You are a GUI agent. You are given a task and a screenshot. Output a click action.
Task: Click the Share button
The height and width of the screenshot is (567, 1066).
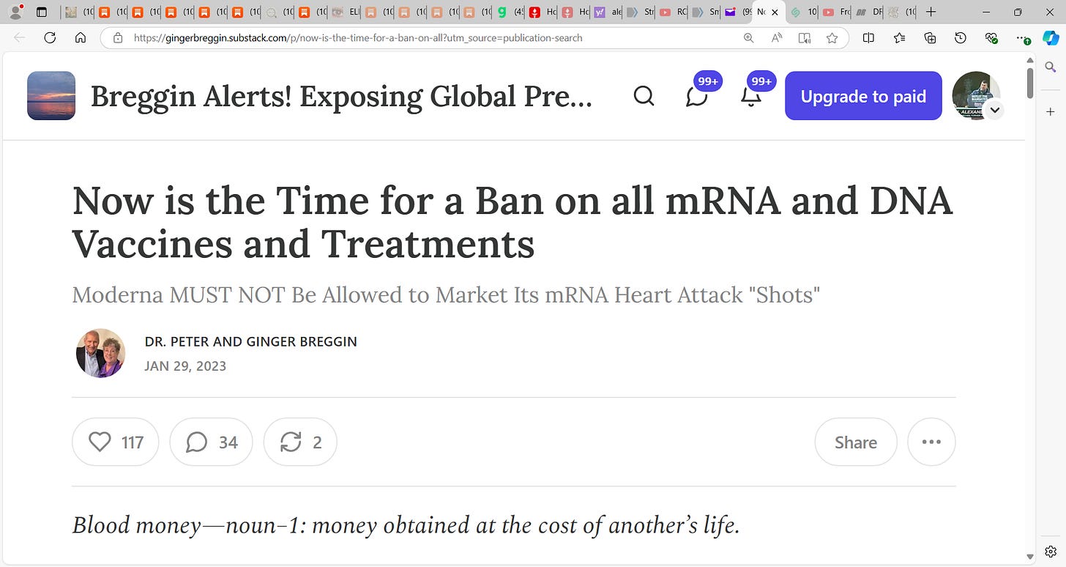(856, 442)
